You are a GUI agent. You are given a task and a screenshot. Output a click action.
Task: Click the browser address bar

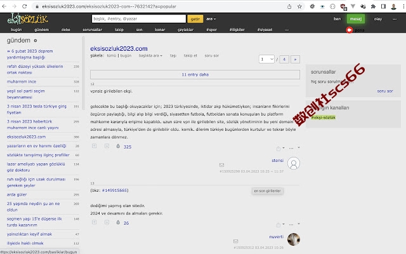[x=160, y=6]
